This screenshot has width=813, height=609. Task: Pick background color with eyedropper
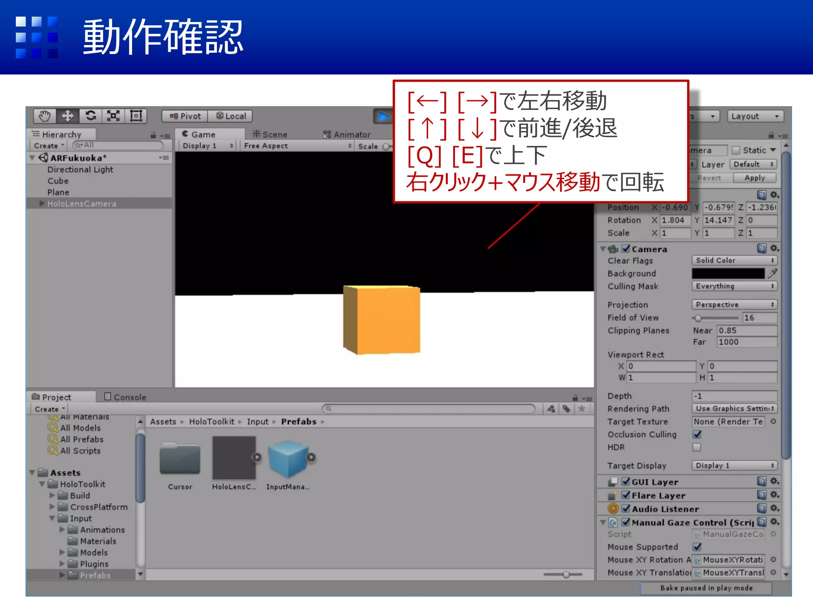[773, 273]
